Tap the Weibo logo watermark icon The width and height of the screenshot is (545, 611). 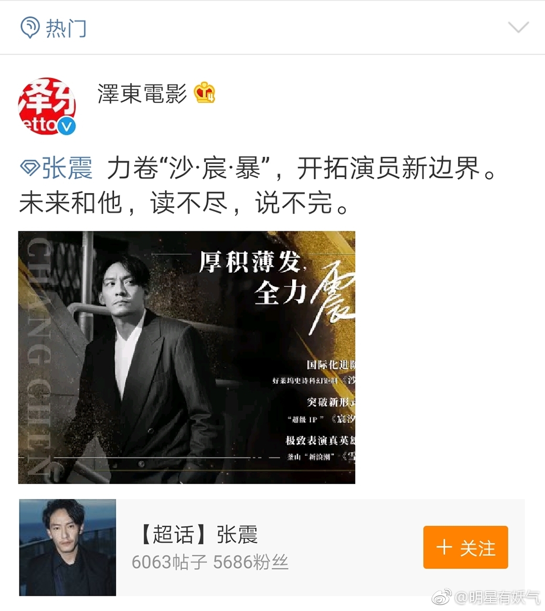click(442, 597)
